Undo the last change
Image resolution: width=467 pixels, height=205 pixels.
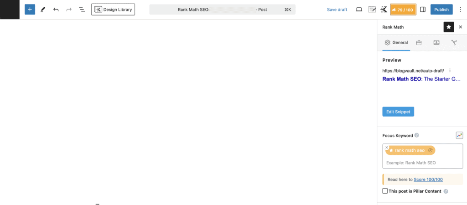(x=56, y=10)
